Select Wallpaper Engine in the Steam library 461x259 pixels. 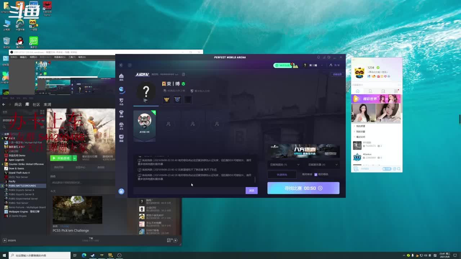(x=23, y=212)
